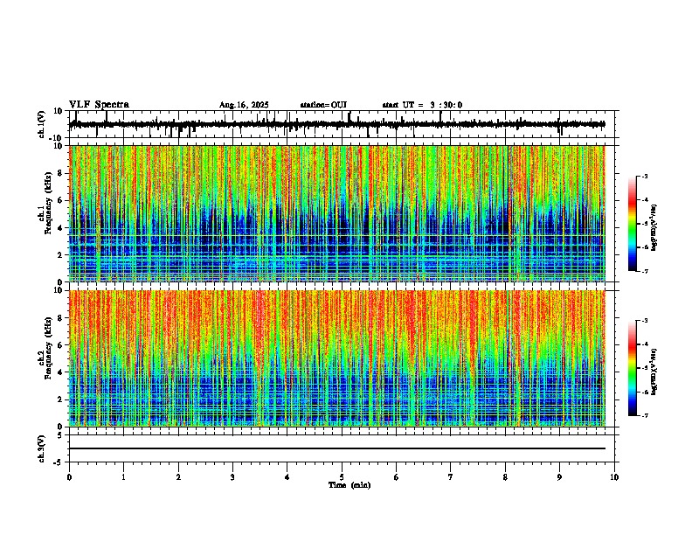Click the ch.2 spectrogram color scale bar
Image resolution: width=692 pixels, height=535 pixels.
pyautogui.click(x=633, y=368)
